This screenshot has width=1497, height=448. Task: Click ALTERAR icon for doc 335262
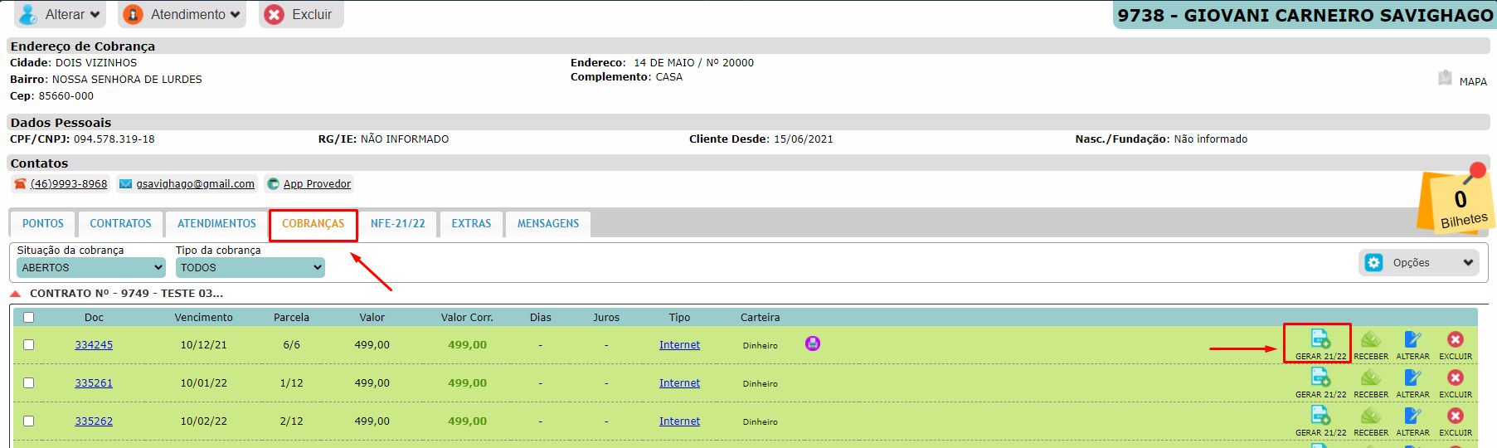pos(1412,415)
